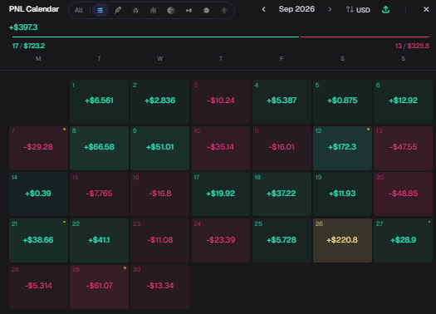Open highlighted day 26 cell +$220.8
436x314 pixels.
pyautogui.click(x=342, y=240)
